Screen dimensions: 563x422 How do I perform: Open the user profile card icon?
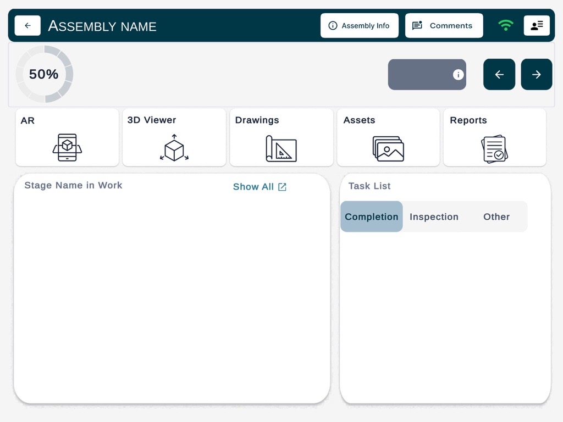click(x=537, y=25)
